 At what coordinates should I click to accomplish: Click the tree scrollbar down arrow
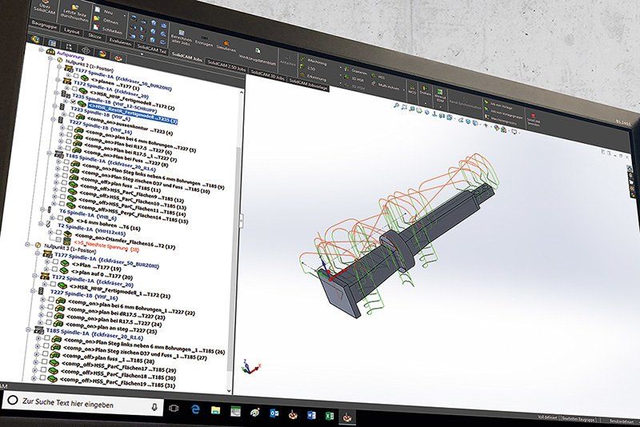pyautogui.click(x=229, y=391)
